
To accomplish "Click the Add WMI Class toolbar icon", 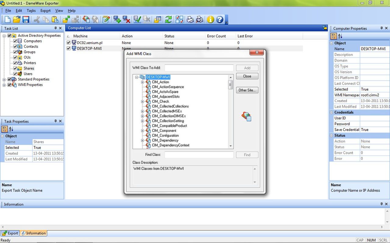I will click(x=86, y=20).
